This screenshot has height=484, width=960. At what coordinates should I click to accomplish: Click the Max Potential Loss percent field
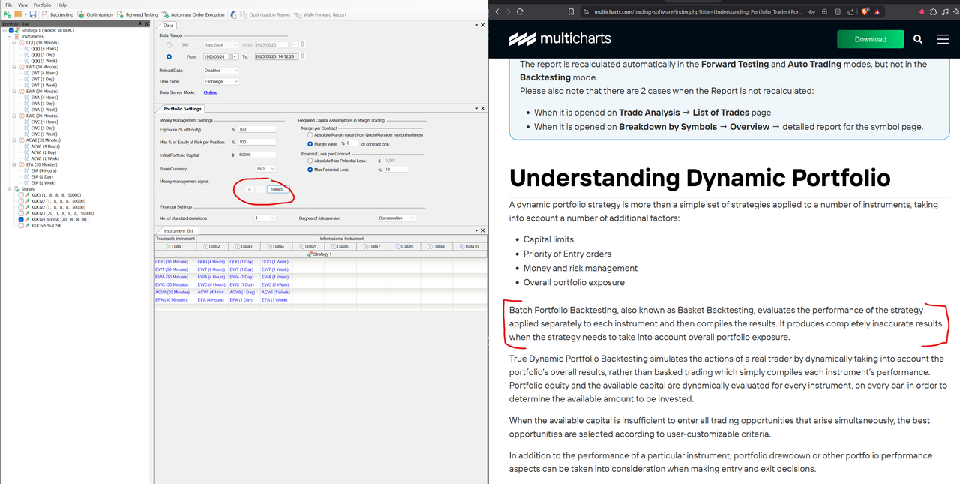[x=396, y=170]
